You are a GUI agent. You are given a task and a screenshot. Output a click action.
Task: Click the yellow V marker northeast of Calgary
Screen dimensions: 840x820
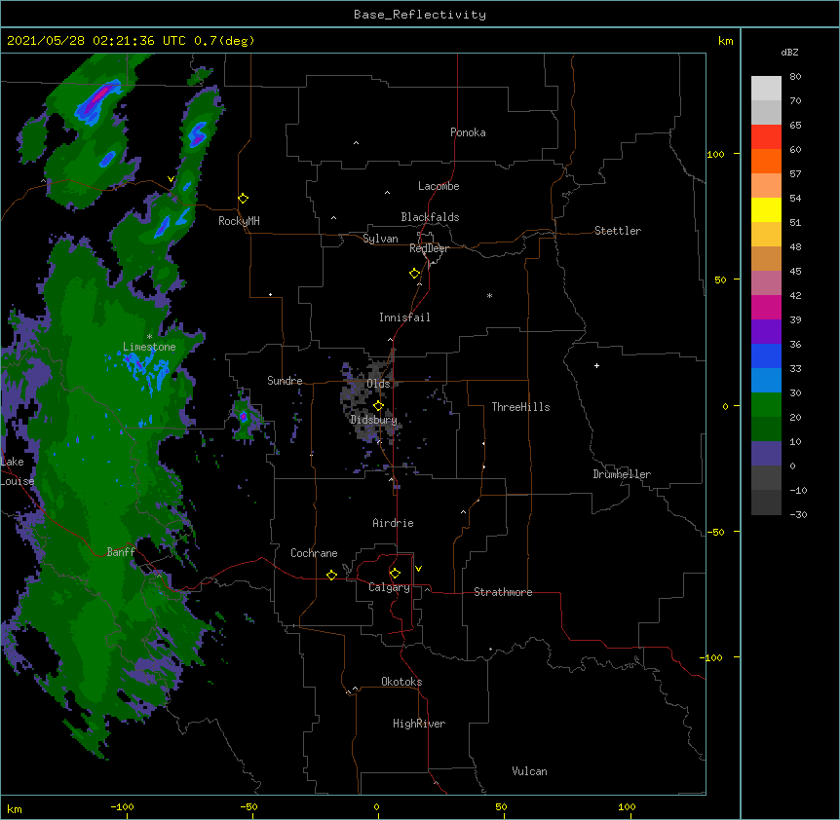pos(418,569)
